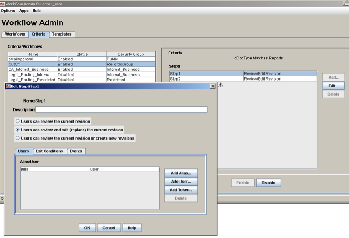The width and height of the screenshot is (349, 238).
Task: Select Step2 in the Steps list
Action: 243,79
